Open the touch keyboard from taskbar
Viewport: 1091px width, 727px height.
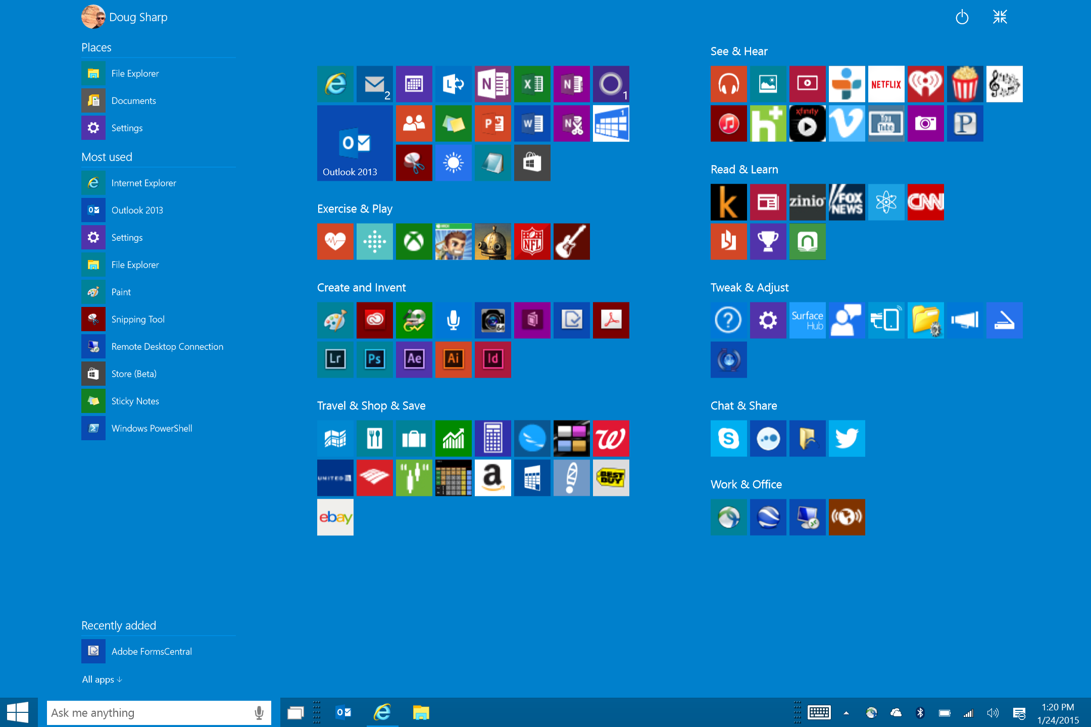819,713
